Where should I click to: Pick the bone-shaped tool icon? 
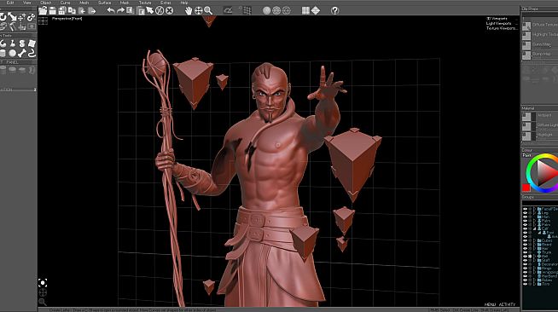pyautogui.click(x=22, y=54)
